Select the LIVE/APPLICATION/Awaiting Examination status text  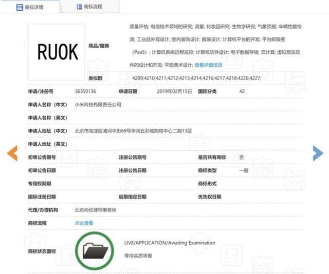(x=170, y=243)
